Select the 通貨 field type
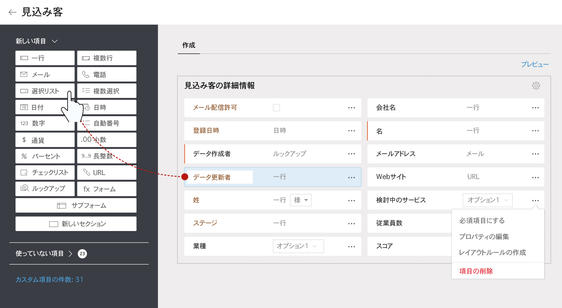The image size is (562, 308). click(x=45, y=140)
